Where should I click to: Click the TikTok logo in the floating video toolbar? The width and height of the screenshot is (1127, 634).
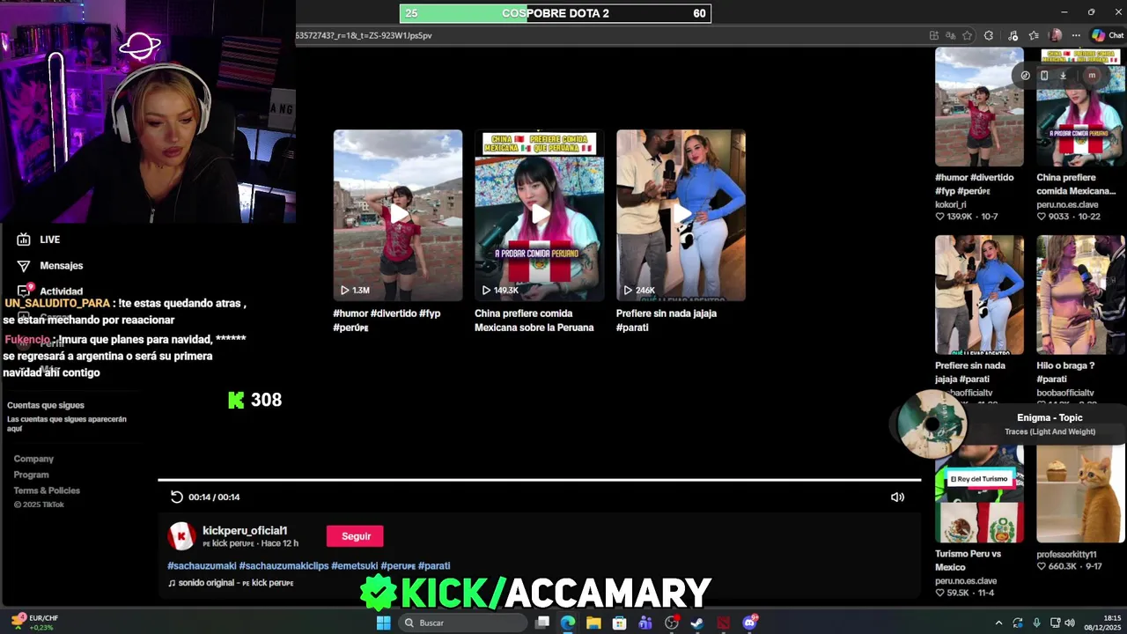tap(1025, 75)
